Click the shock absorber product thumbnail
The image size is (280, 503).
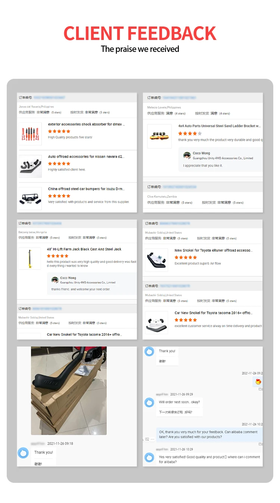(30, 134)
